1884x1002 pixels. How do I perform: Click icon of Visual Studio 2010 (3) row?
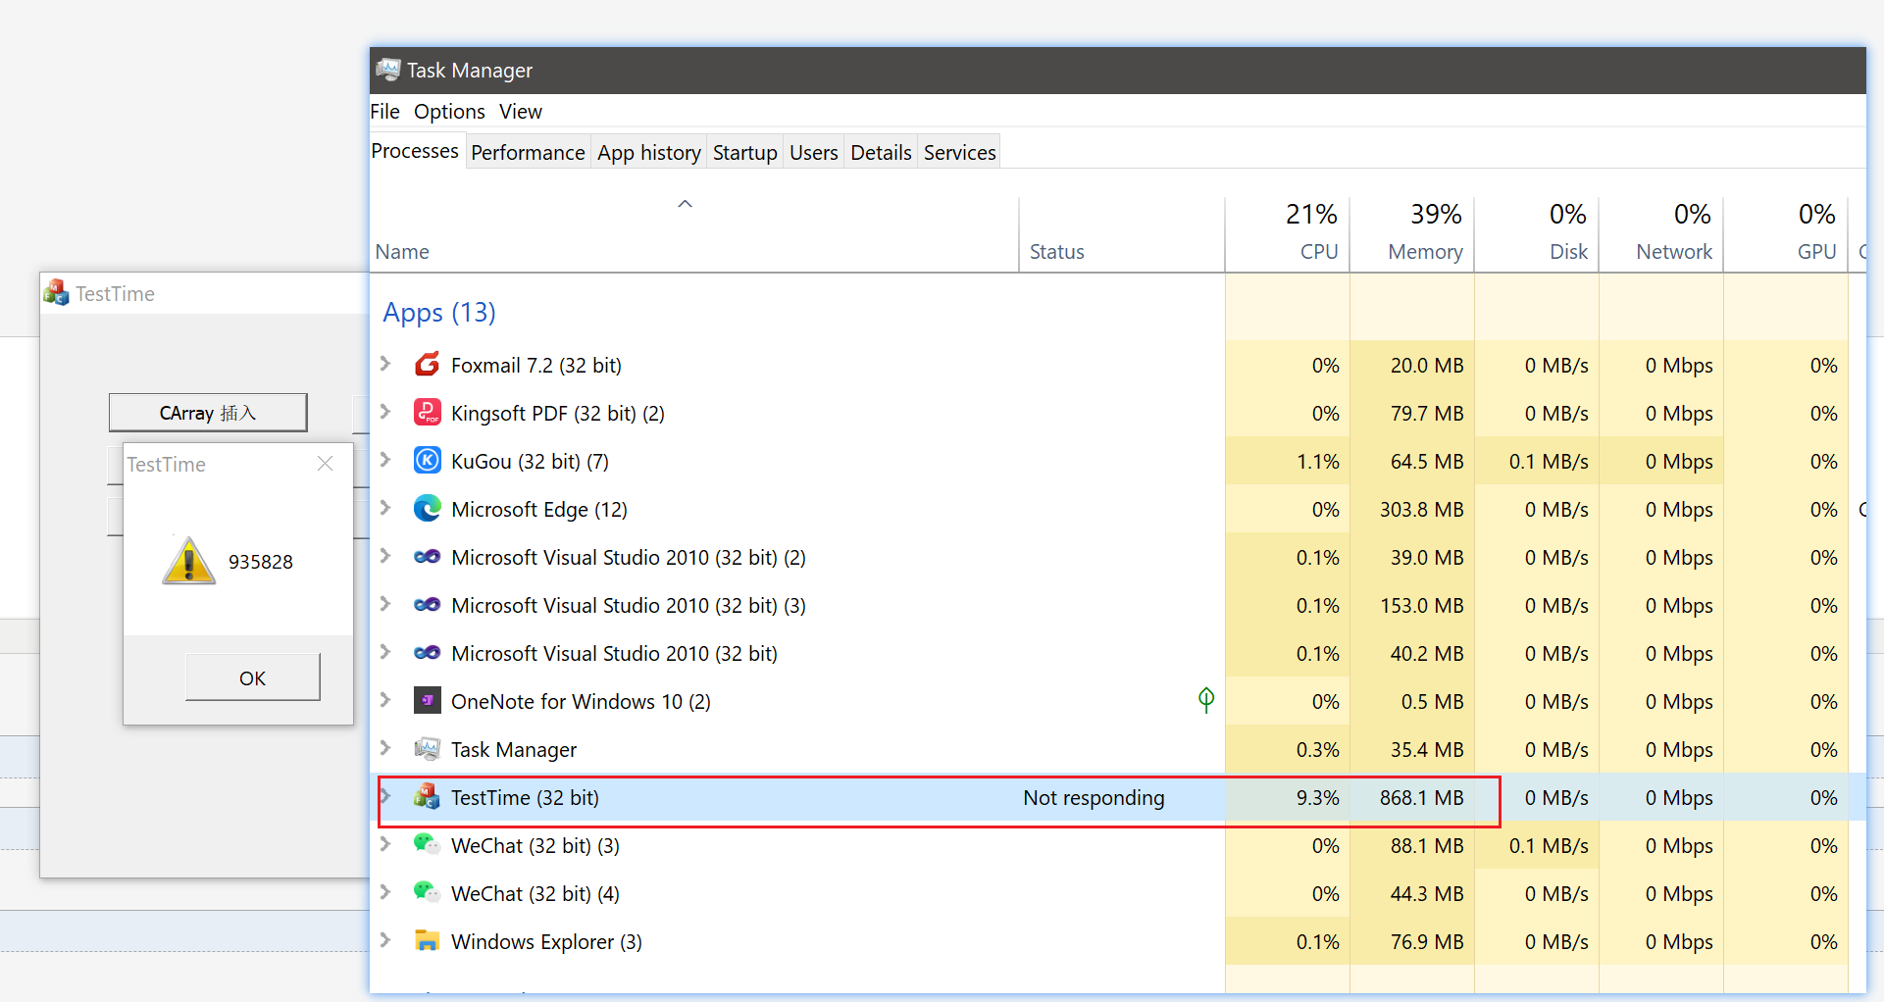pyautogui.click(x=427, y=605)
